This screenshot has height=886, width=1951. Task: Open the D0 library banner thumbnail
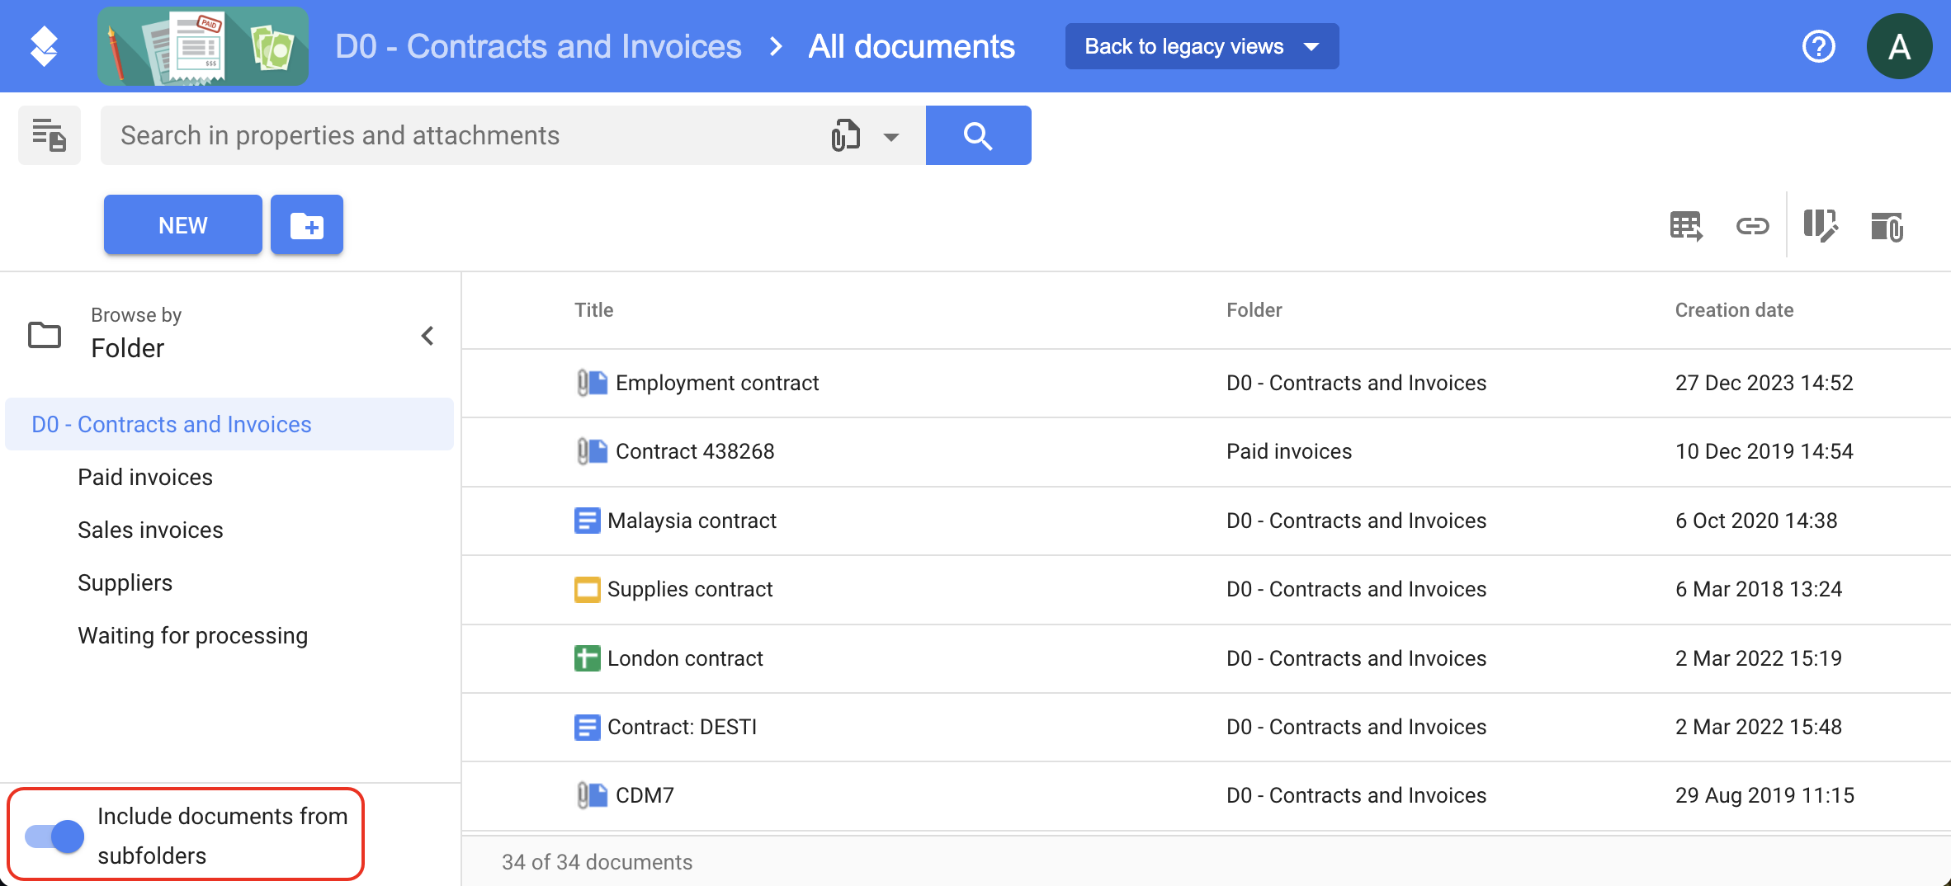203,46
